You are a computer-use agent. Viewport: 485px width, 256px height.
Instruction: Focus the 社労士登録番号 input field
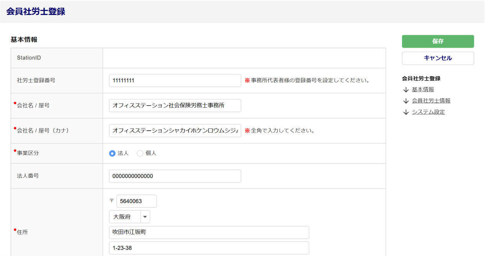pos(175,80)
